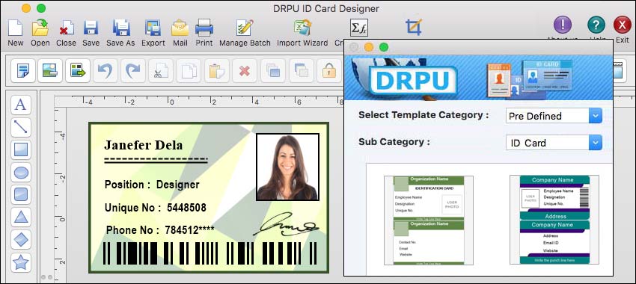The width and height of the screenshot is (636, 284).
Task: Select the barcode on the ID card
Action: pyautogui.click(x=210, y=253)
